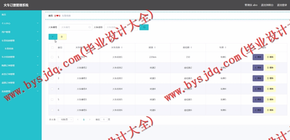Expand the 车次信息管理 sidebar menu
This screenshot has height=140, width=290.
click(x=21, y=57)
